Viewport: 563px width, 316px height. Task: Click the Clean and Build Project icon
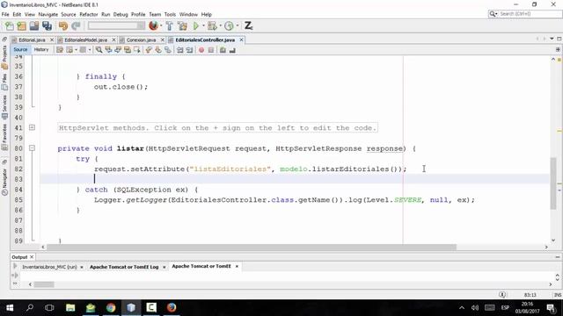pos(182,25)
